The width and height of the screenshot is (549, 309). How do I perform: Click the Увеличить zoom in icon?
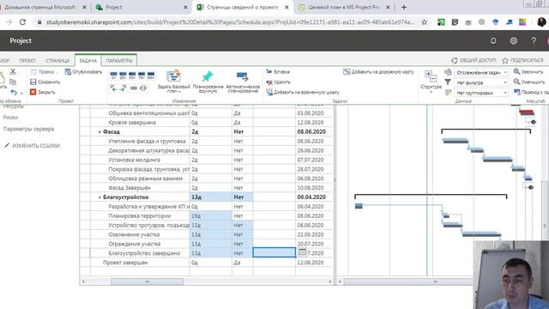[x=516, y=71]
